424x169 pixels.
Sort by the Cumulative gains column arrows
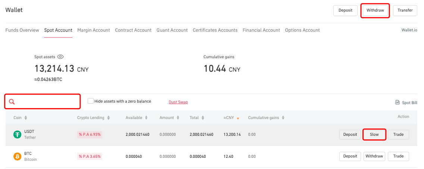click(283, 118)
